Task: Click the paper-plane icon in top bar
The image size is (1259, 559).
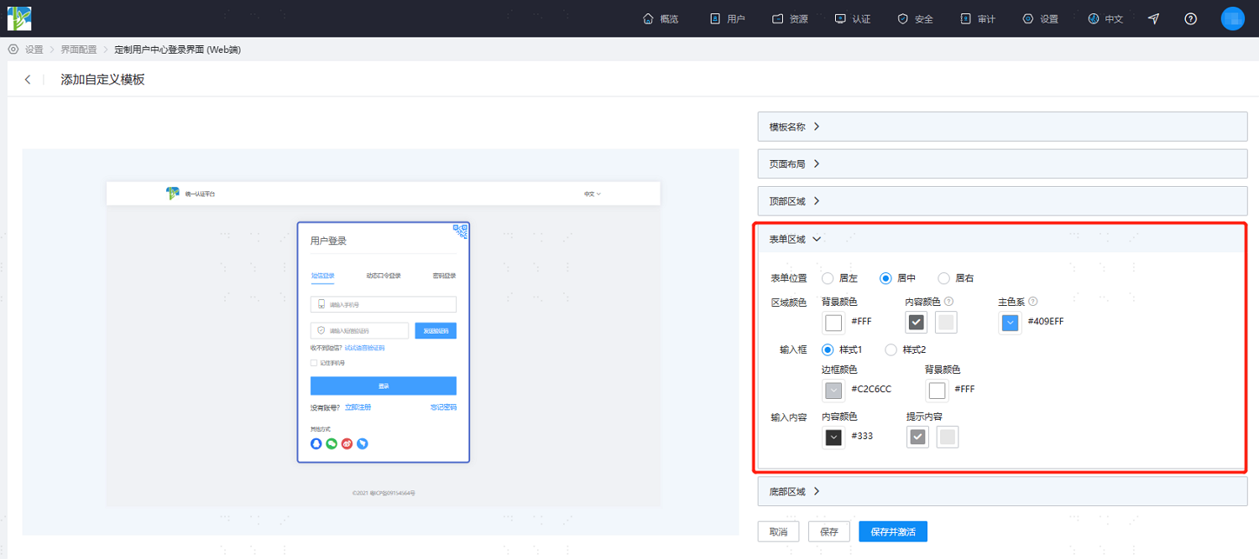Action: [x=1154, y=18]
